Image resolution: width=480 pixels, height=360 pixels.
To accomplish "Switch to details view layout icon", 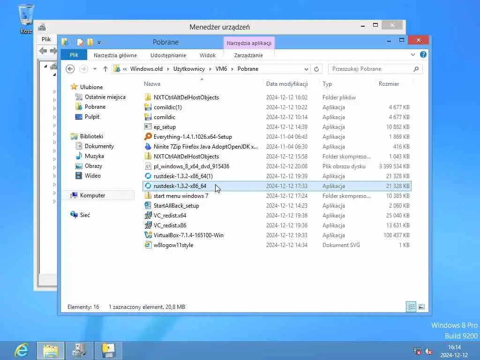I will point(411,307).
